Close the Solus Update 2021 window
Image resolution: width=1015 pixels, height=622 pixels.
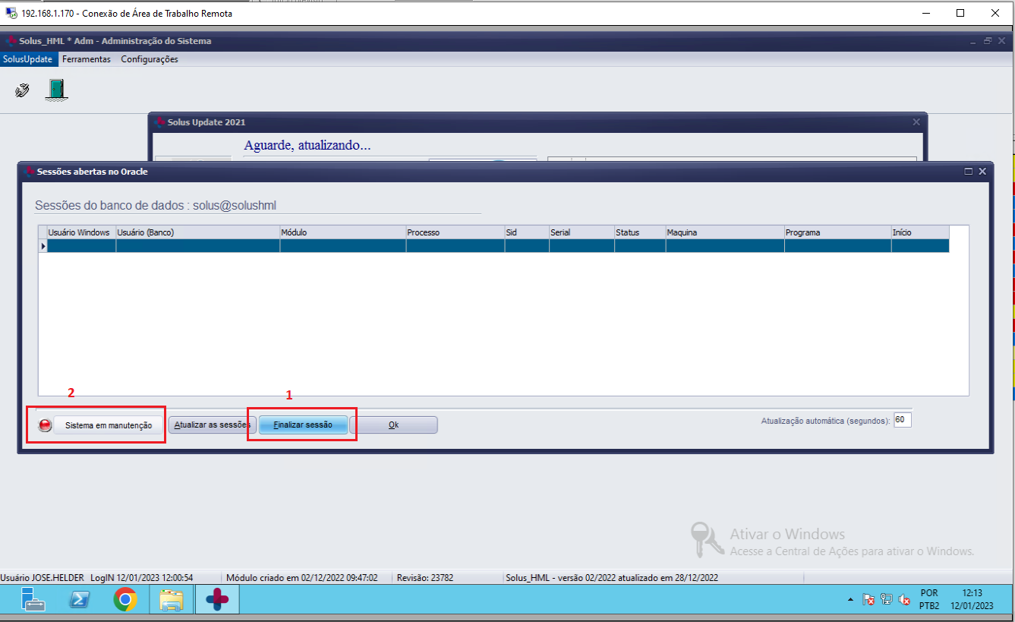pos(916,122)
